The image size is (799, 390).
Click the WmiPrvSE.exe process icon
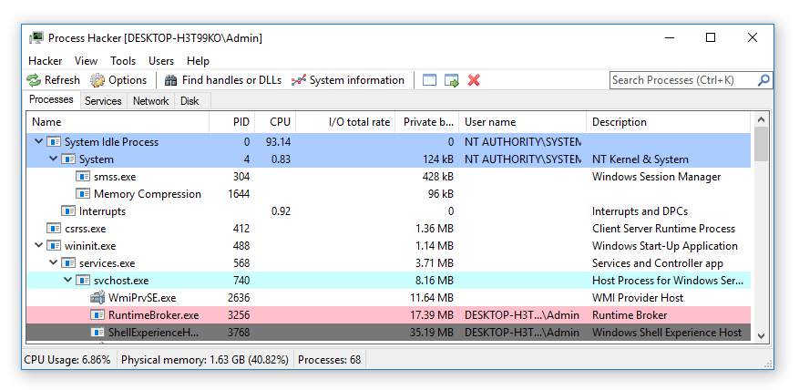pyautogui.click(x=97, y=298)
